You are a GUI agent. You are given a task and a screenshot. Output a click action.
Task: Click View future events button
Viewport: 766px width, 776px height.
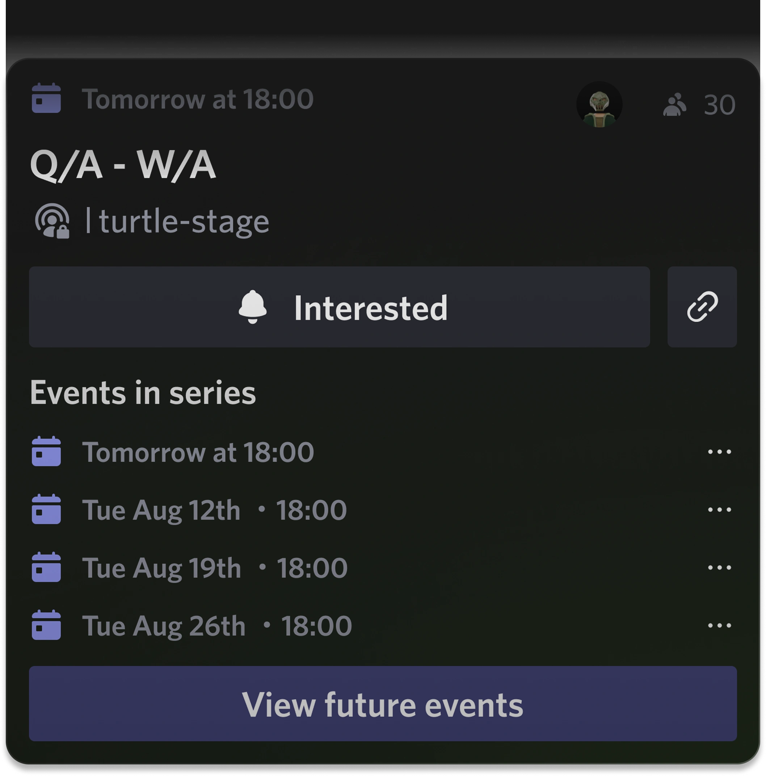[x=383, y=704]
